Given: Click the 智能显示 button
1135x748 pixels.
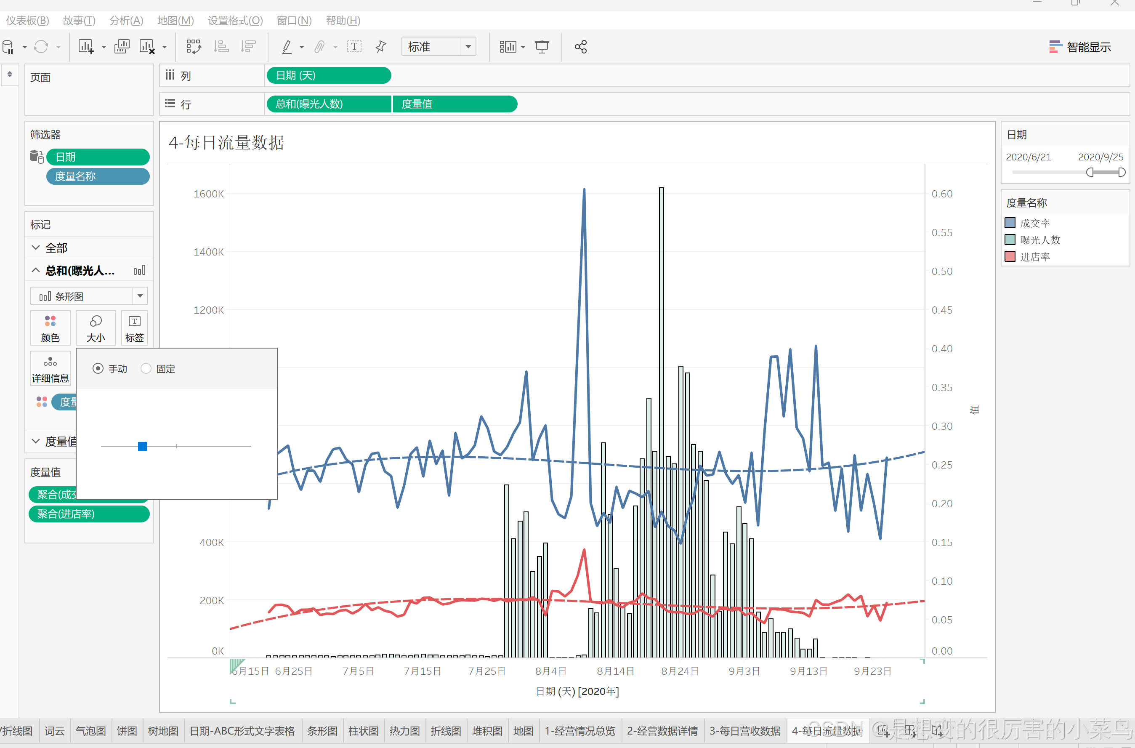Looking at the screenshot, I should tap(1080, 47).
